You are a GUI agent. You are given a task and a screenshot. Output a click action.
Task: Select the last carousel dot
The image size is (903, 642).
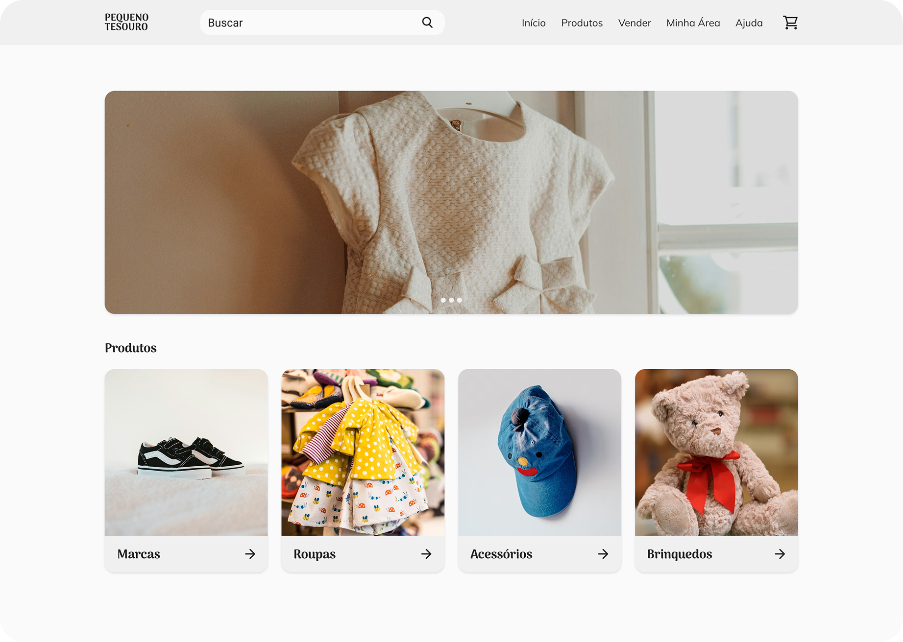[x=460, y=300]
